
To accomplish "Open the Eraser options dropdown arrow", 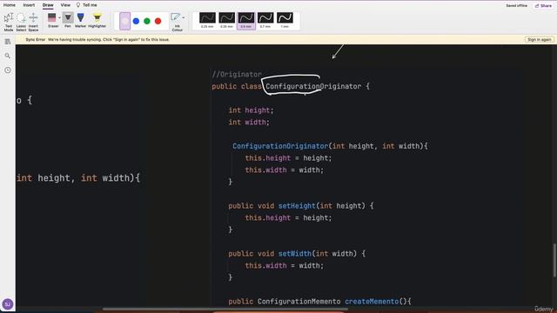I will coord(59,17).
